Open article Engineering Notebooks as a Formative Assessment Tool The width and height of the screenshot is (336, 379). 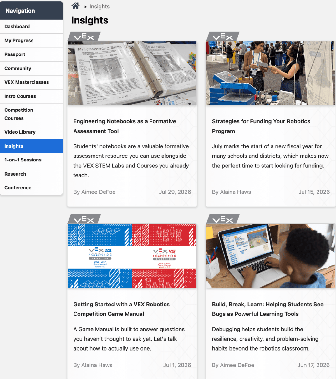125,126
